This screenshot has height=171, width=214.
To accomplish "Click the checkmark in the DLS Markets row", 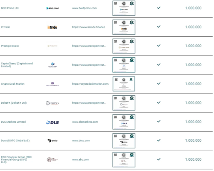I will tap(159, 121).
